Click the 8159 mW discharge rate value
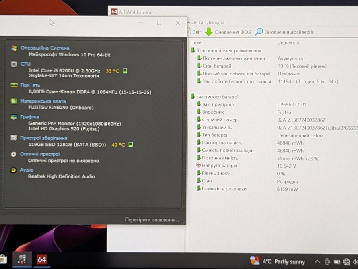This screenshot has height=269, width=358. click(x=287, y=189)
